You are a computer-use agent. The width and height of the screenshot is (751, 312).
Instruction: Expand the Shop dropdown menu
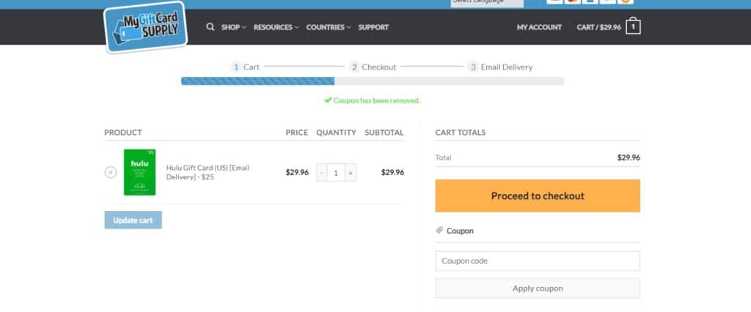tap(233, 27)
